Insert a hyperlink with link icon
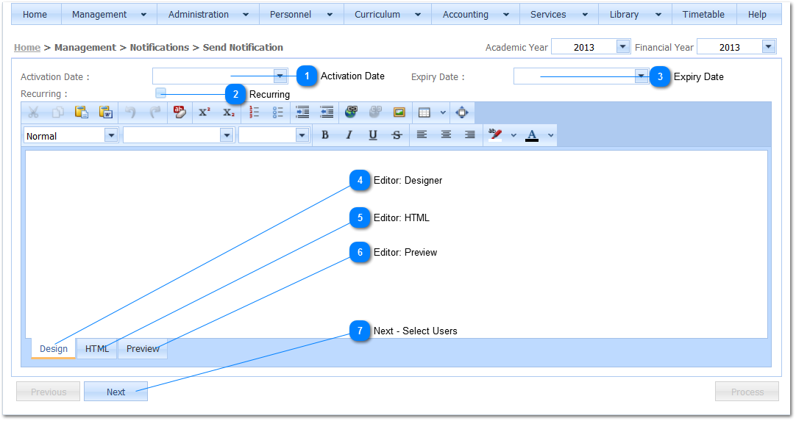796x421 pixels. (x=351, y=112)
